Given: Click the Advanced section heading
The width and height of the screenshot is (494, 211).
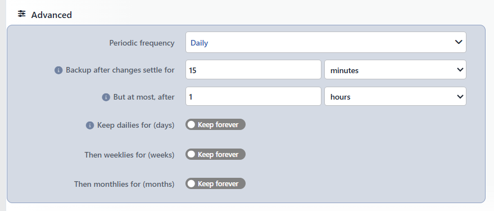Looking at the screenshot, I should (51, 15).
